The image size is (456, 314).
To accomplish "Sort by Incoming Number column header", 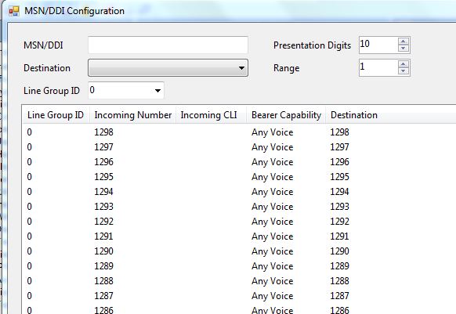I will pos(133,115).
